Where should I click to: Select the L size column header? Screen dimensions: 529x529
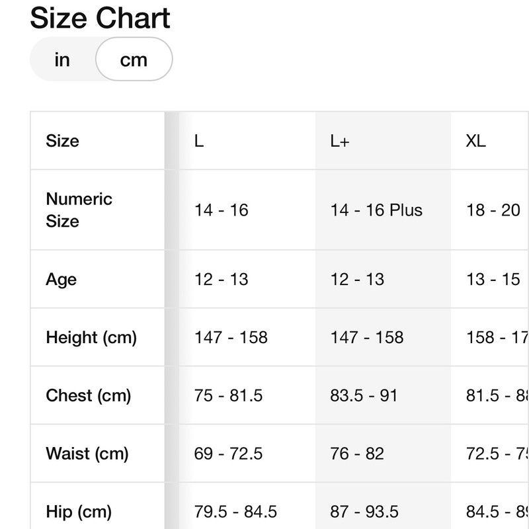199,141
